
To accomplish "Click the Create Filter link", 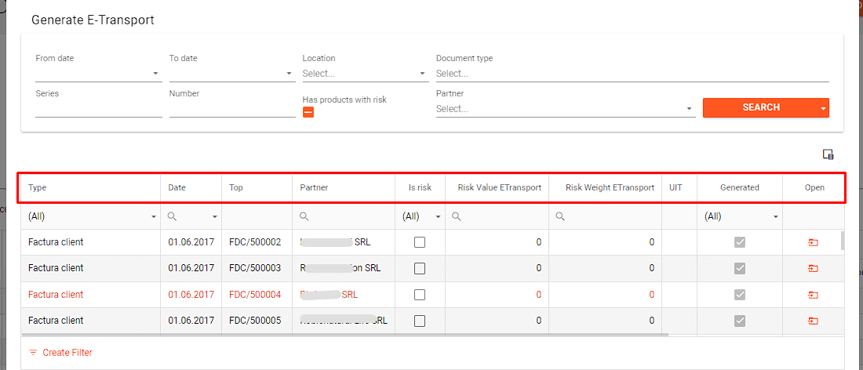I will pos(67,353).
